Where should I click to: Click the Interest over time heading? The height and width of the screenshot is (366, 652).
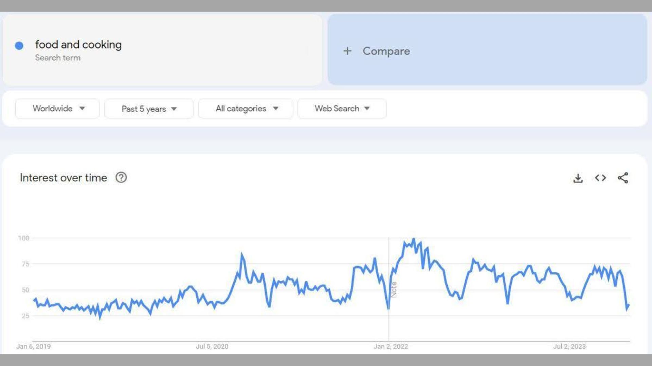[64, 178]
